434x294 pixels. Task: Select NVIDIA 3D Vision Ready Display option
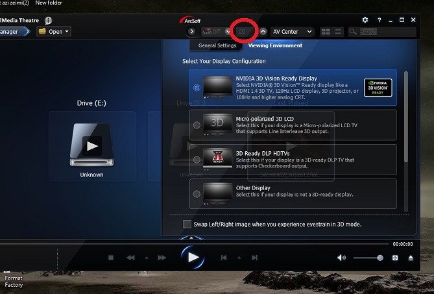tap(197, 88)
